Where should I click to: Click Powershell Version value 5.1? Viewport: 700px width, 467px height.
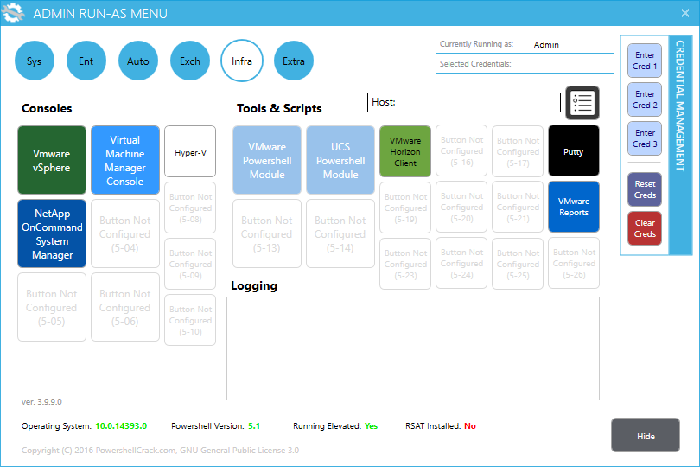coord(254,425)
